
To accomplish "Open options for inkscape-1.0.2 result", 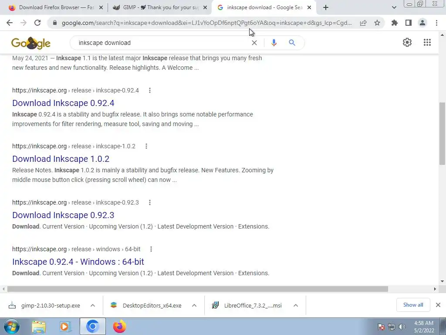I will pos(146,146).
